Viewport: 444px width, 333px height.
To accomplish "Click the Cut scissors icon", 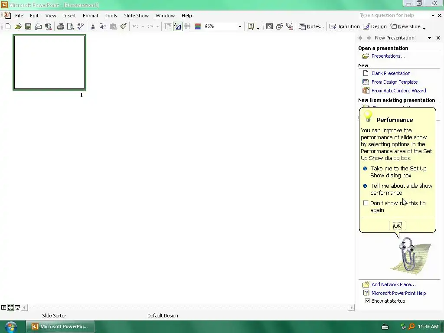I will (x=93, y=26).
